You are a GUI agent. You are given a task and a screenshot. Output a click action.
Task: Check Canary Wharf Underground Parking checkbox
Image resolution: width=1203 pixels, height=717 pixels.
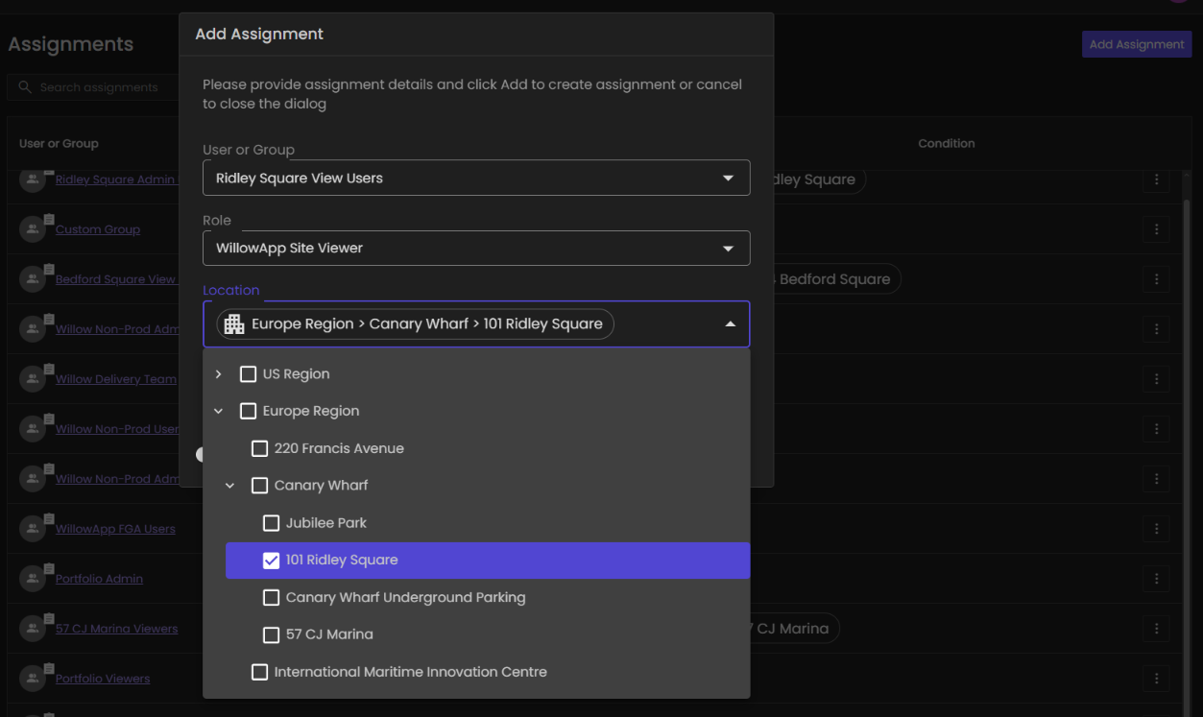pos(271,597)
